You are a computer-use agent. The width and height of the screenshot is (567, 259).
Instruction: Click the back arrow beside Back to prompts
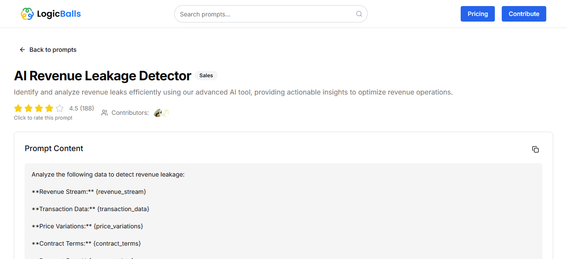coord(22,49)
